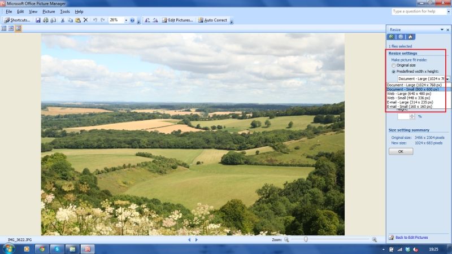Click the OK button in the Resize pane
The width and height of the screenshot is (452, 254).
pos(401,151)
